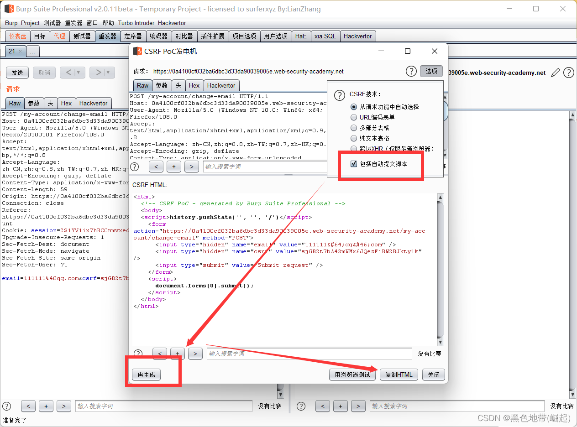Select 从请求功能中自动选择 radio option
Image resolution: width=577 pixels, height=427 pixels.
click(353, 107)
